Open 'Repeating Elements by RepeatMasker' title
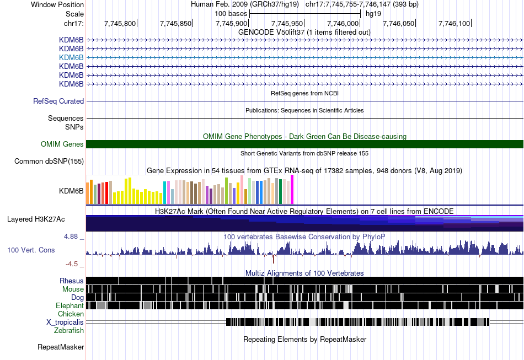 305,339
